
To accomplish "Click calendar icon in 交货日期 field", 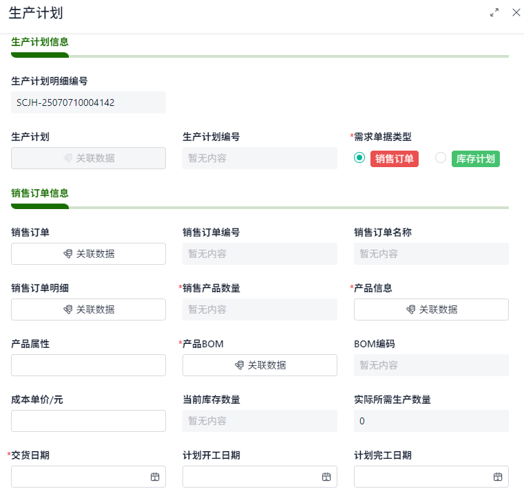I will (155, 477).
